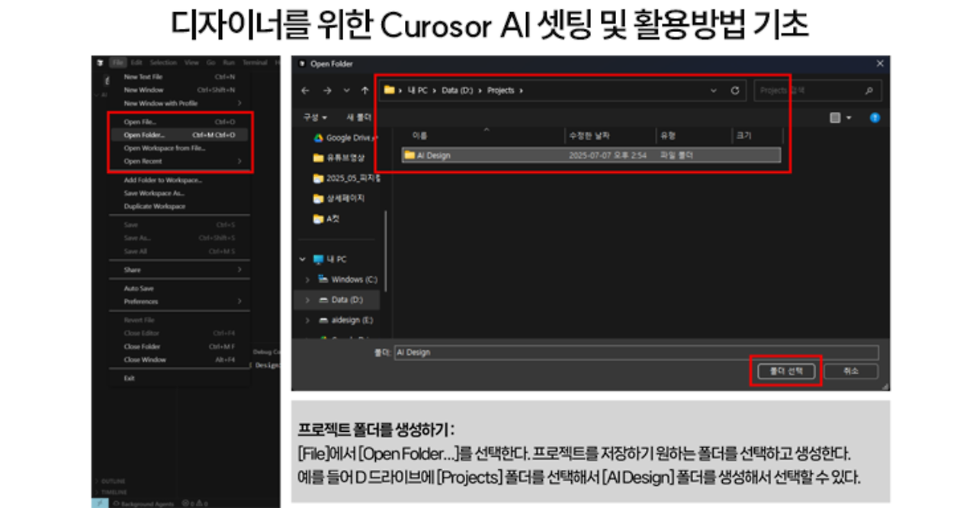Choose Exit from File menu

click(x=179, y=378)
